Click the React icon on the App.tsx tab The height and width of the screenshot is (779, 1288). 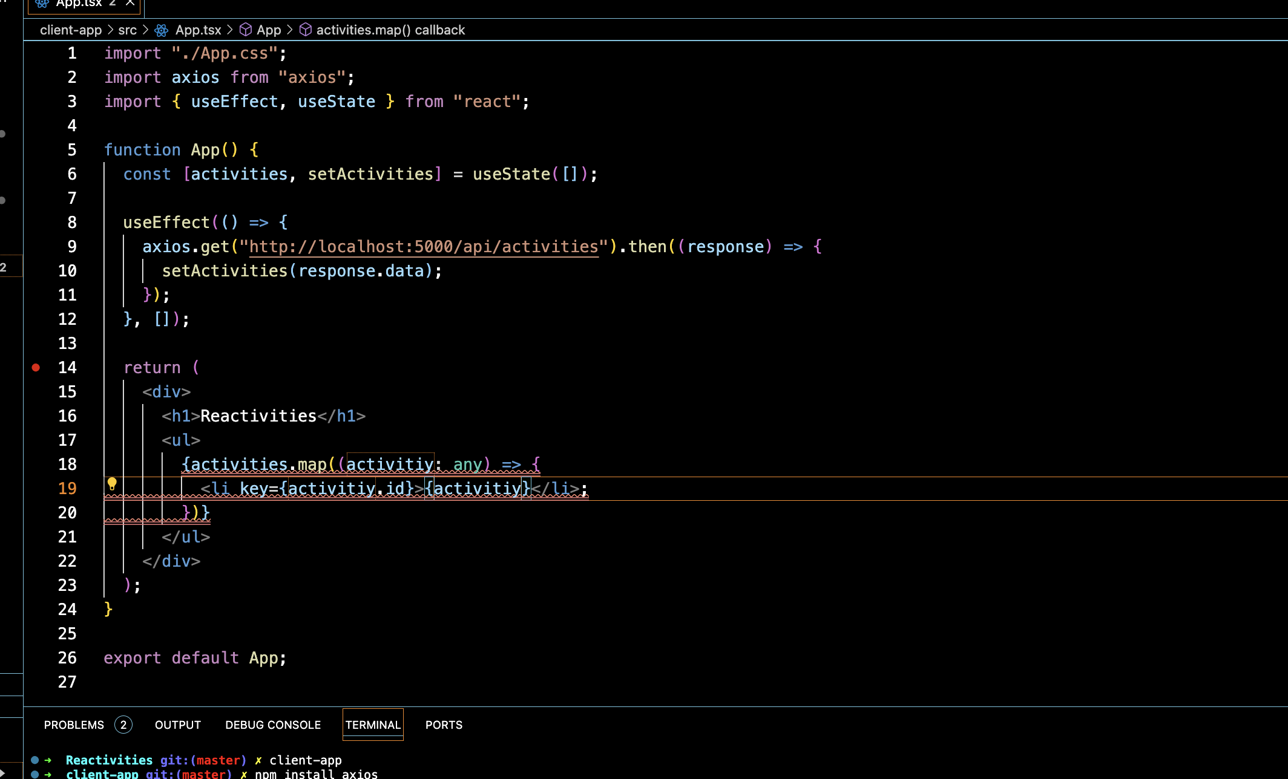[x=42, y=4]
